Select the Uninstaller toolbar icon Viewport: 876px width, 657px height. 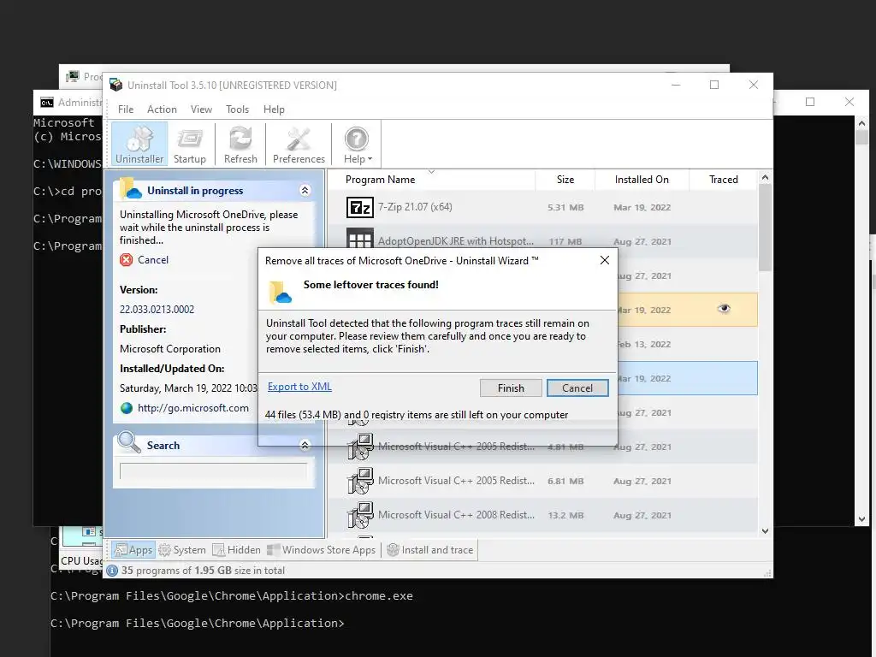pyautogui.click(x=139, y=144)
